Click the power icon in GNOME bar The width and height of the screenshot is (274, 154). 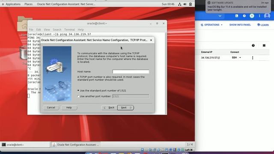click(x=191, y=4)
